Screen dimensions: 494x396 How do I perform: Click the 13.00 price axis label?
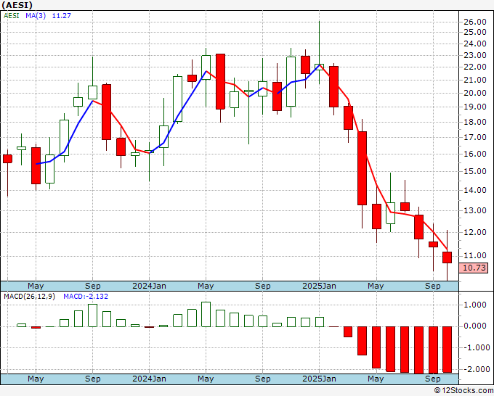pyautogui.click(x=475, y=210)
